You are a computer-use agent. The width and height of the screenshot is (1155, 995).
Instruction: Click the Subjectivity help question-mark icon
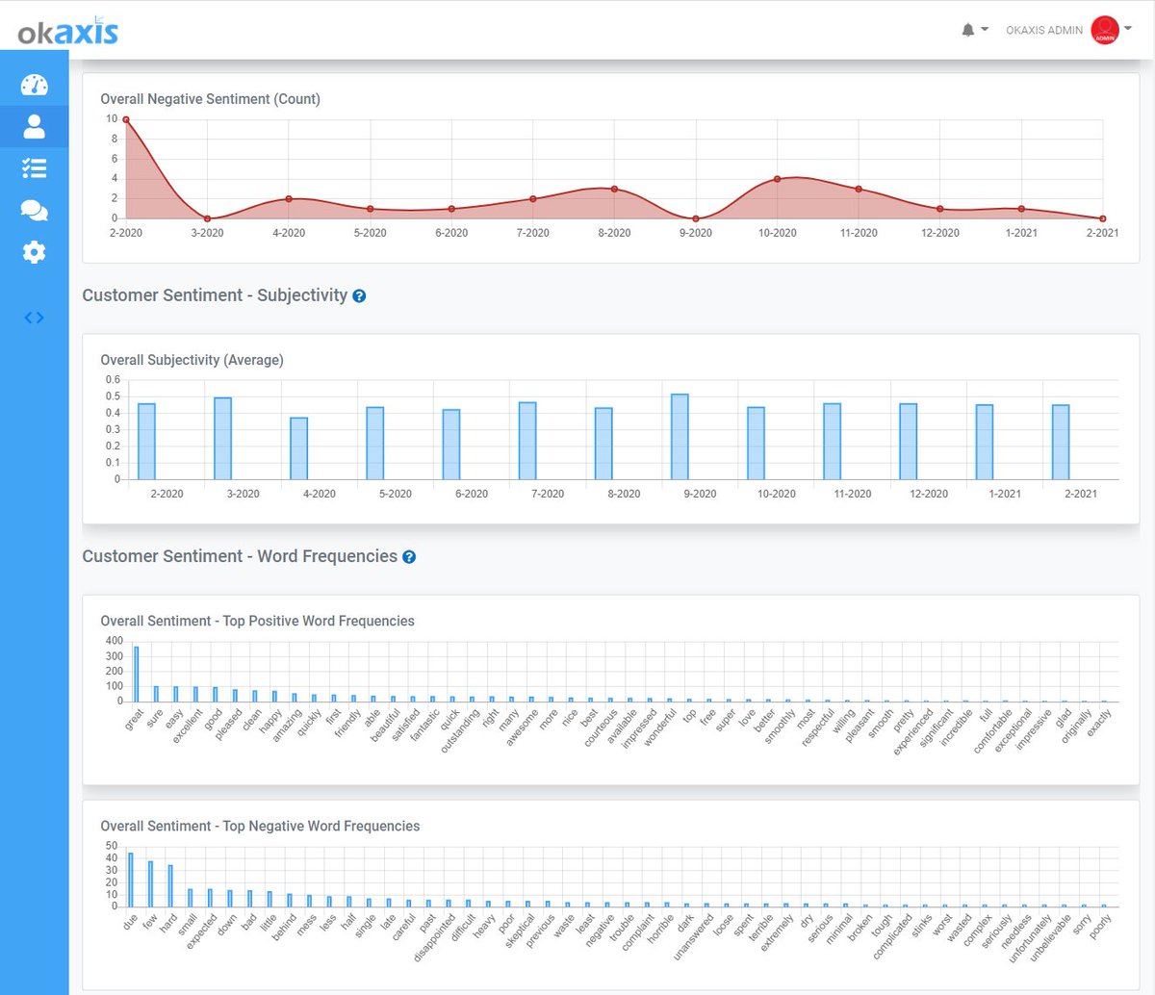click(359, 296)
